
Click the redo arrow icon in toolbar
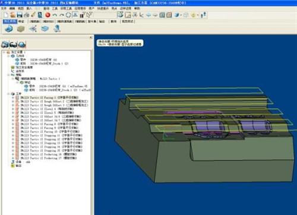[x=62, y=15]
